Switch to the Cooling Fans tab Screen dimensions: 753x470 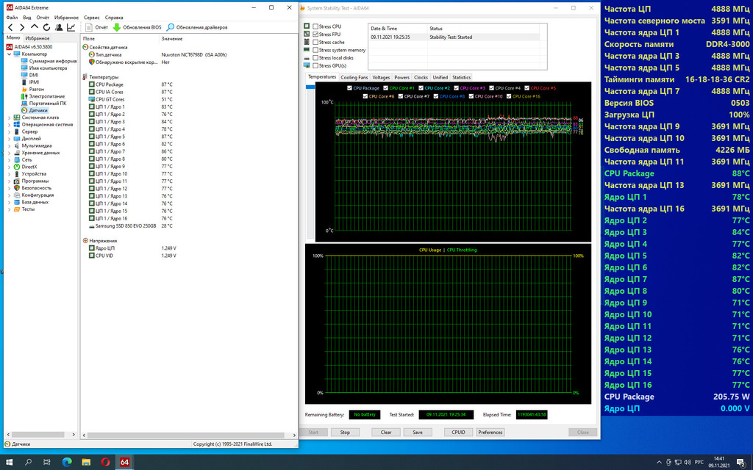[354, 77]
